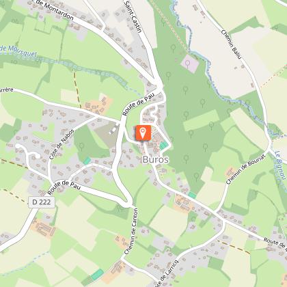This screenshot has height=287, width=287.
Task: Click the pink square park area
Action: click(189, 64)
